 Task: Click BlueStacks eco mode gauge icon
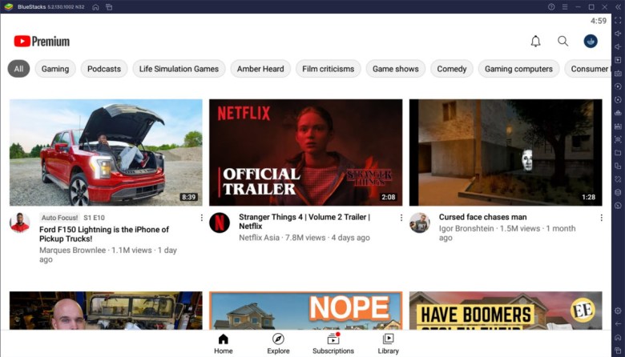coord(618,206)
